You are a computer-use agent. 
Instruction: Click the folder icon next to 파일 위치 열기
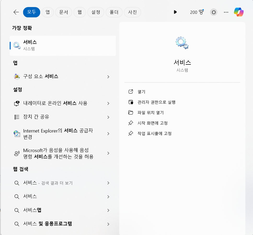point(131,112)
